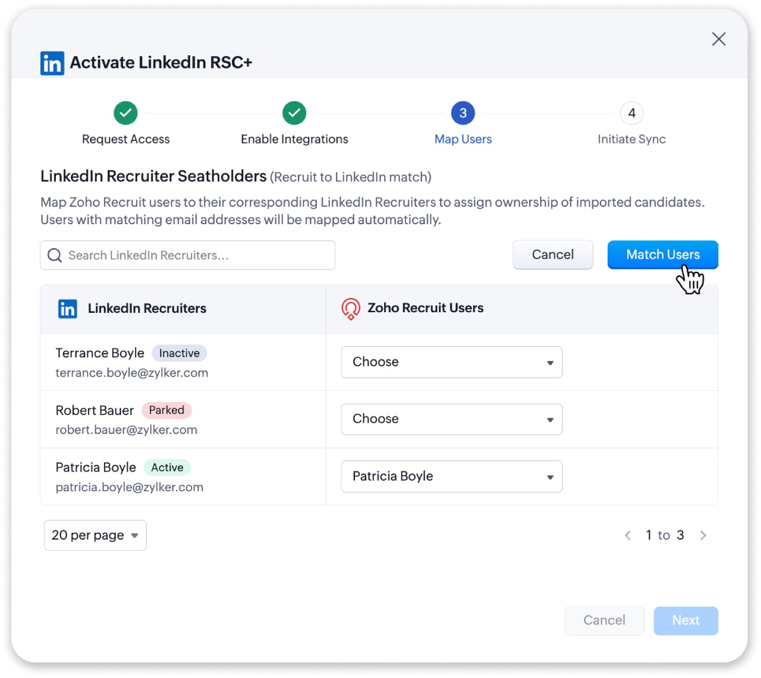Close the Activate LinkedIn RSC+ dialog

(x=719, y=39)
